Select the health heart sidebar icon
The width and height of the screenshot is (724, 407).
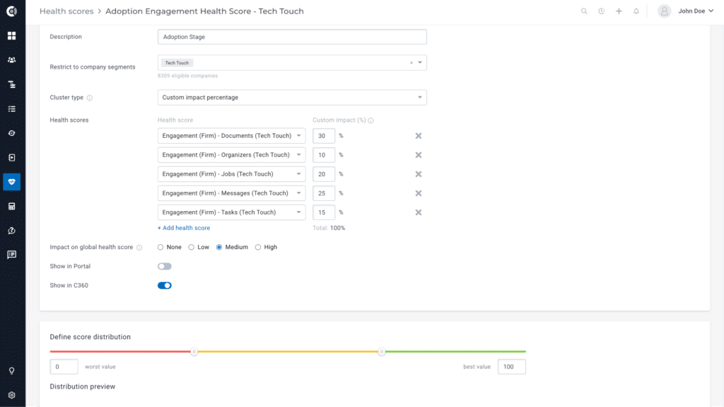click(11, 182)
